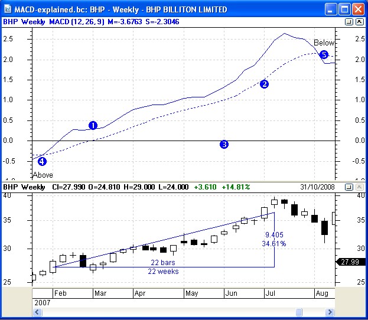Click the disabled close icon of price pane
368x320 pixels.
coord(359,187)
